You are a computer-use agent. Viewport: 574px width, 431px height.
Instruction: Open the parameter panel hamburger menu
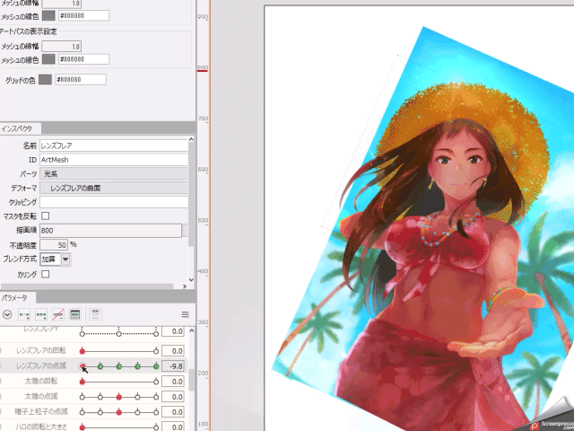point(186,314)
